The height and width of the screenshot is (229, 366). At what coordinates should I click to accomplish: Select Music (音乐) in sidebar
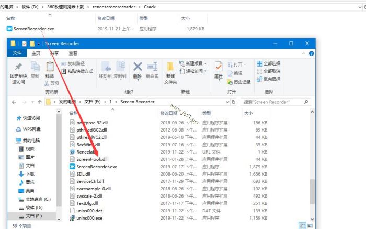(27, 182)
